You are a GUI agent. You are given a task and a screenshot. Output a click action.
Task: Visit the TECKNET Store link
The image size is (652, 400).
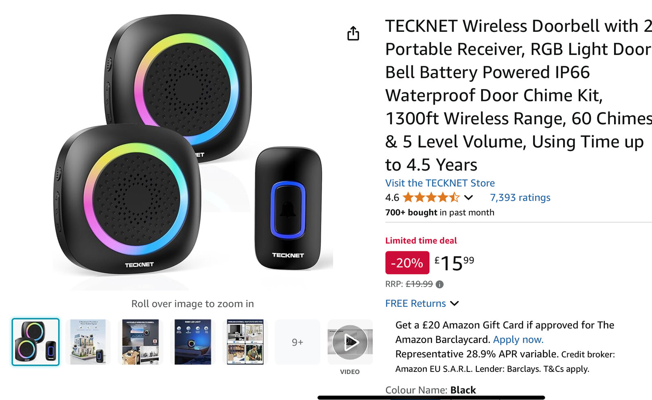click(440, 183)
